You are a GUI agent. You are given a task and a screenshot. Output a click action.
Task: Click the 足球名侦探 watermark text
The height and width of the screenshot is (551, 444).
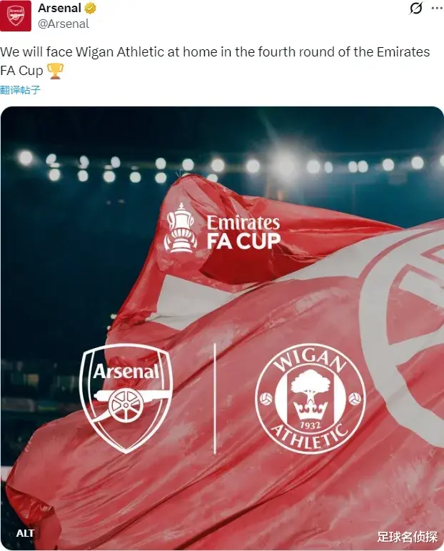[407, 537]
